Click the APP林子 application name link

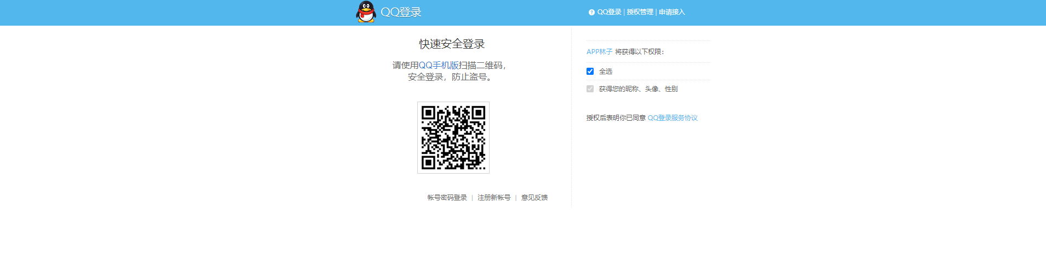(599, 52)
